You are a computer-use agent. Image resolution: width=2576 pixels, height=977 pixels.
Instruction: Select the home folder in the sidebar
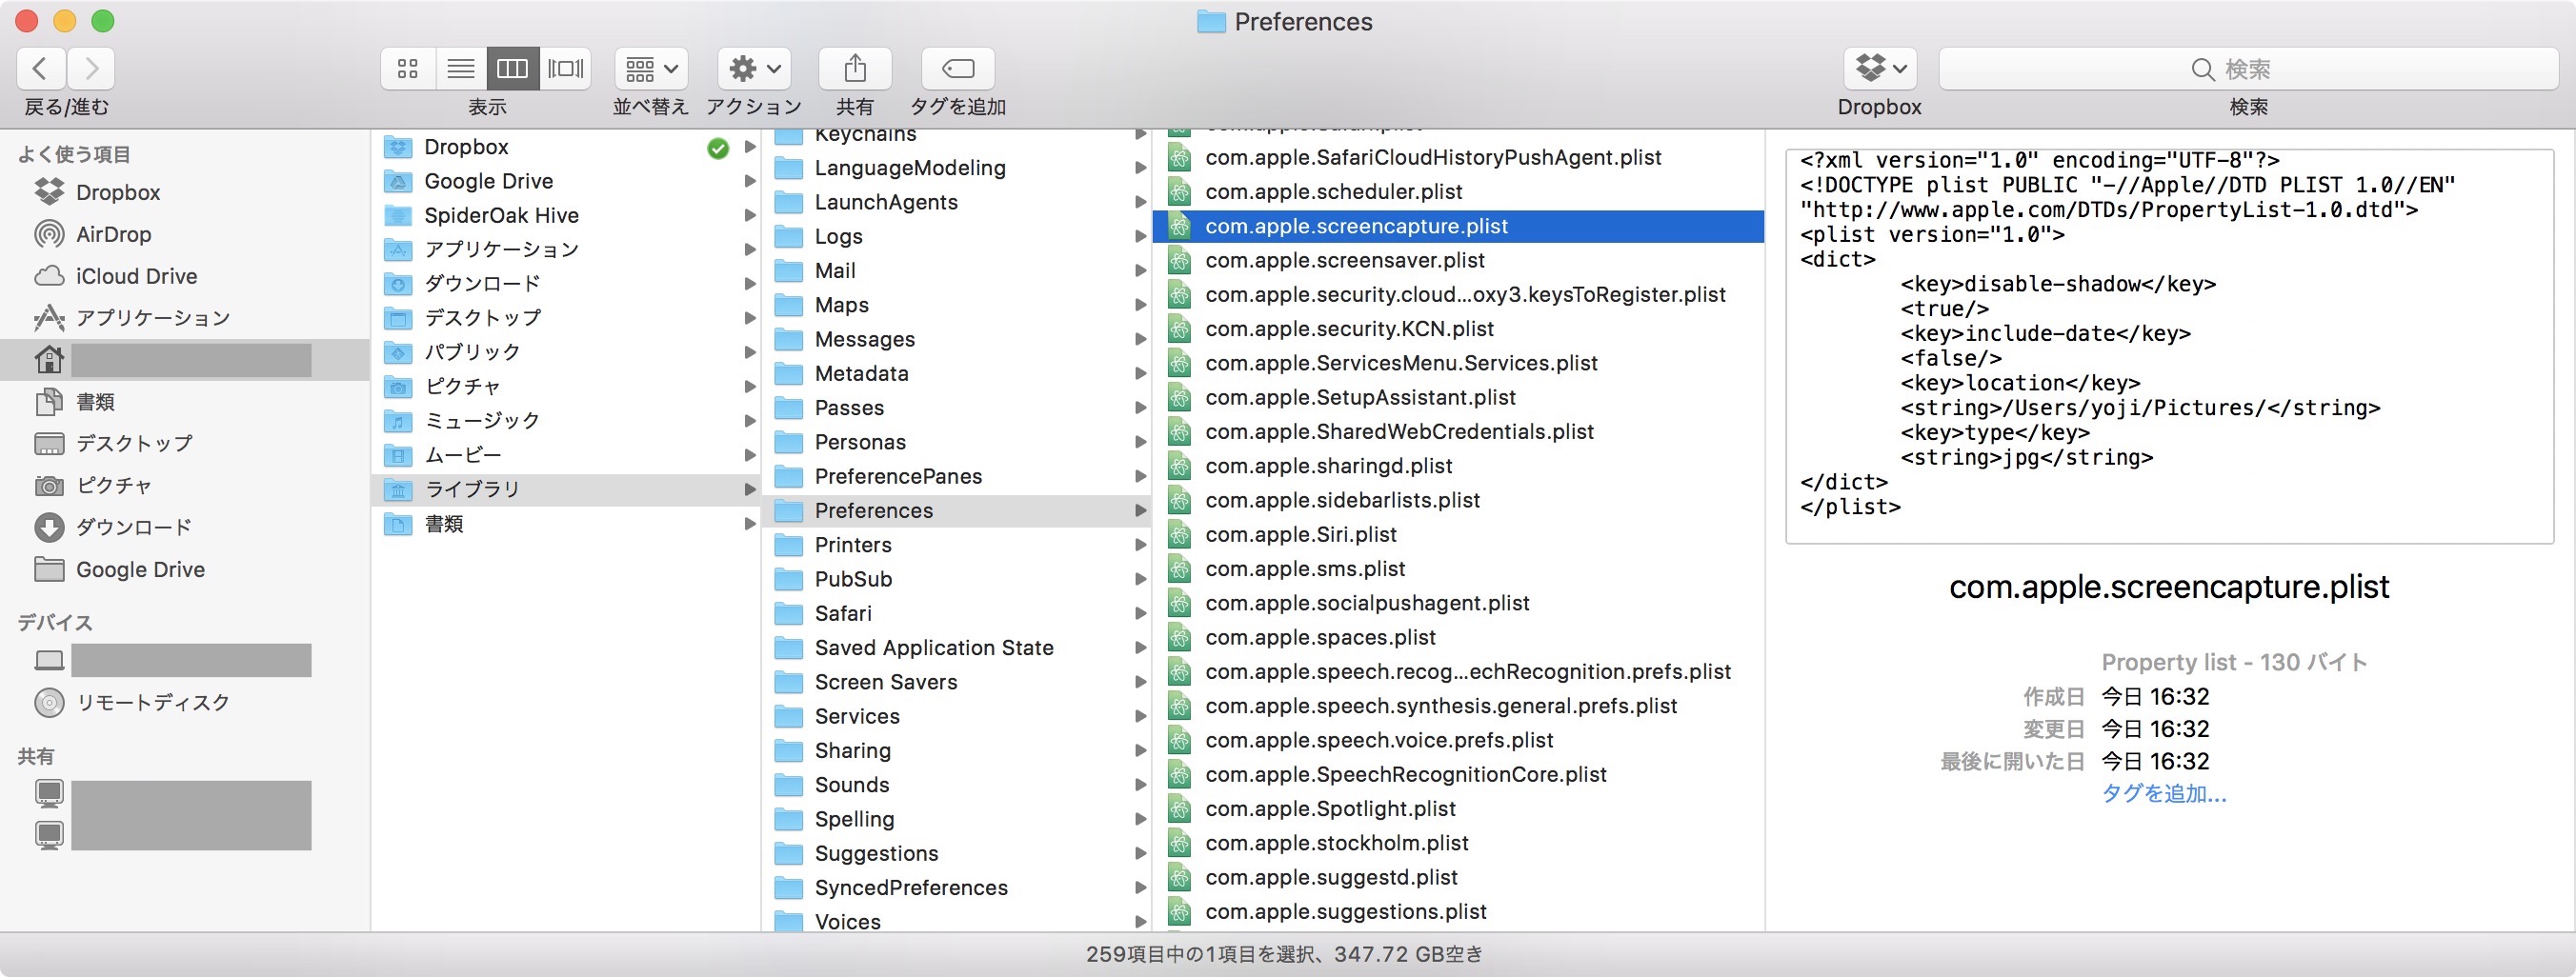185,360
